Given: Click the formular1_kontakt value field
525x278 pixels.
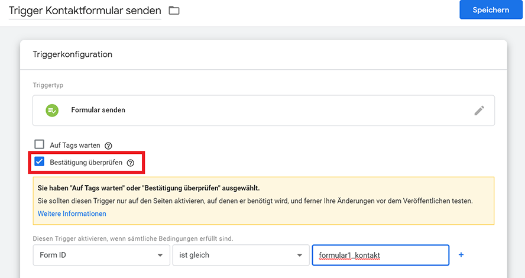Looking at the screenshot, I should click(x=380, y=255).
